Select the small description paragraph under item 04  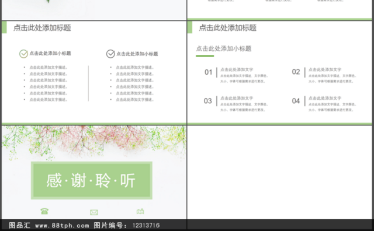coord(333,107)
